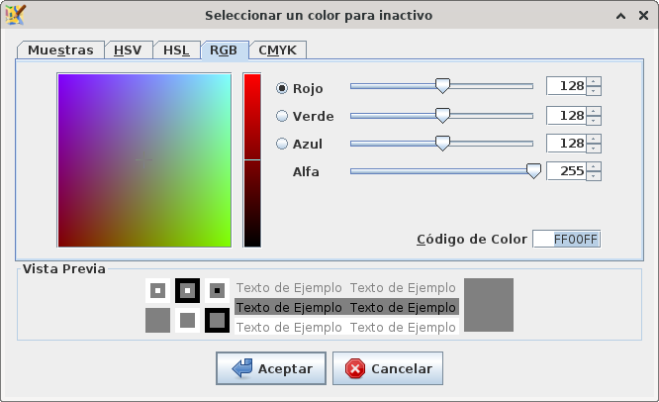Click the Código de Color label
Screen dimensions: 659x402
point(472,240)
